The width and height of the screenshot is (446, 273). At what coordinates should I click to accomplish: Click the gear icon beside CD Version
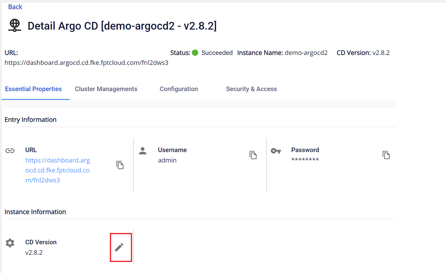coord(10,243)
